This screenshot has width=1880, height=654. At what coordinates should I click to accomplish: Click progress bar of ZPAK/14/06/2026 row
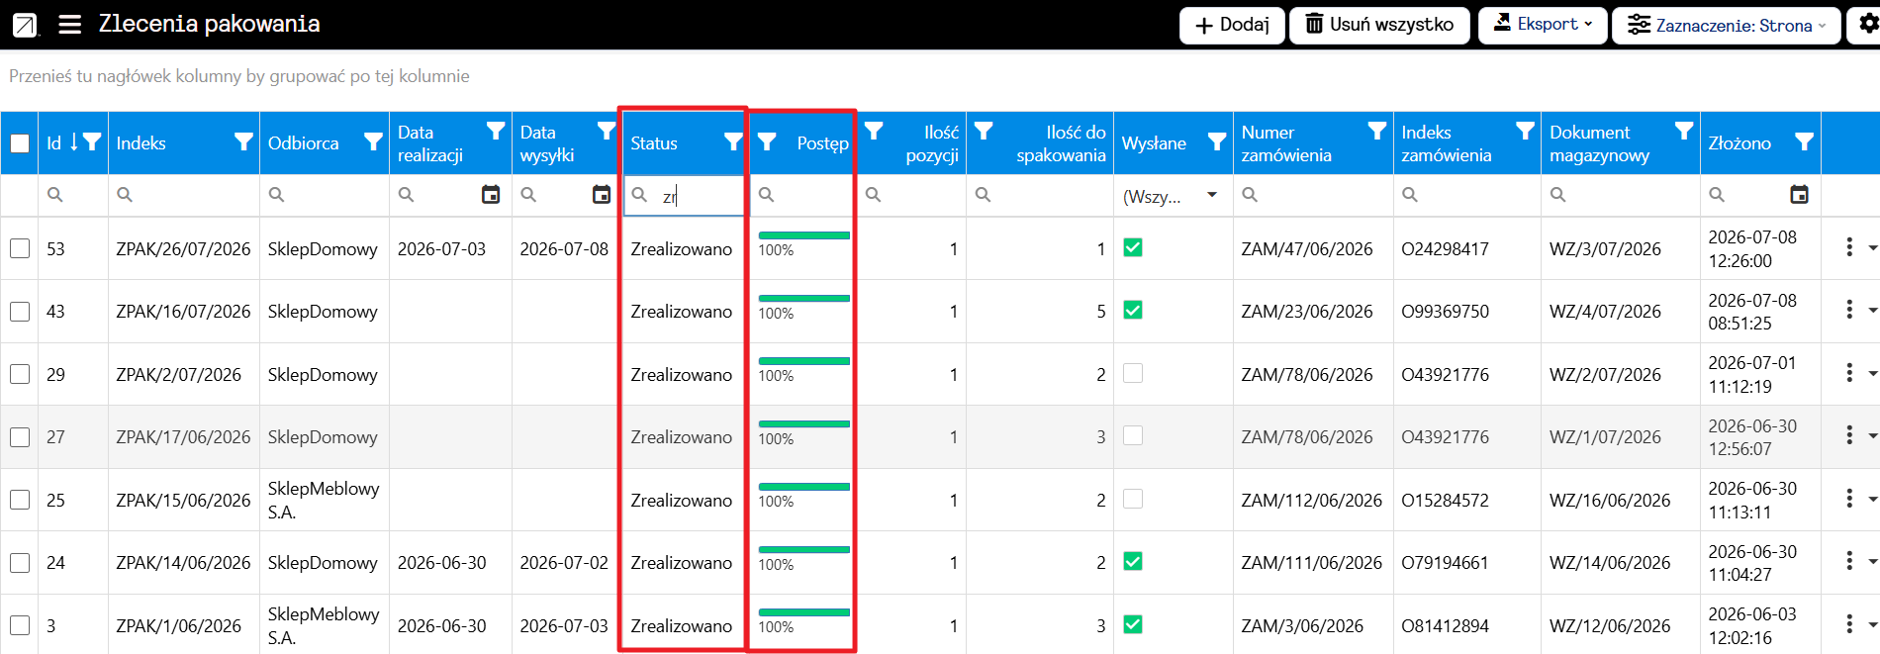(x=803, y=549)
